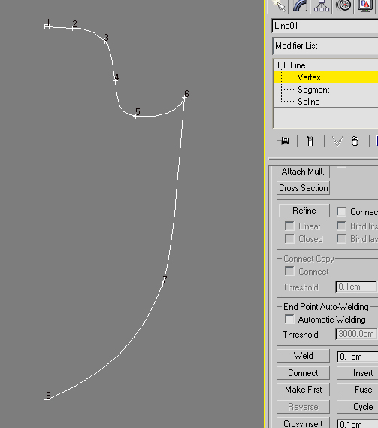Select end vertex 8 on the spline
This screenshot has width=378, height=428.
[x=47, y=399]
